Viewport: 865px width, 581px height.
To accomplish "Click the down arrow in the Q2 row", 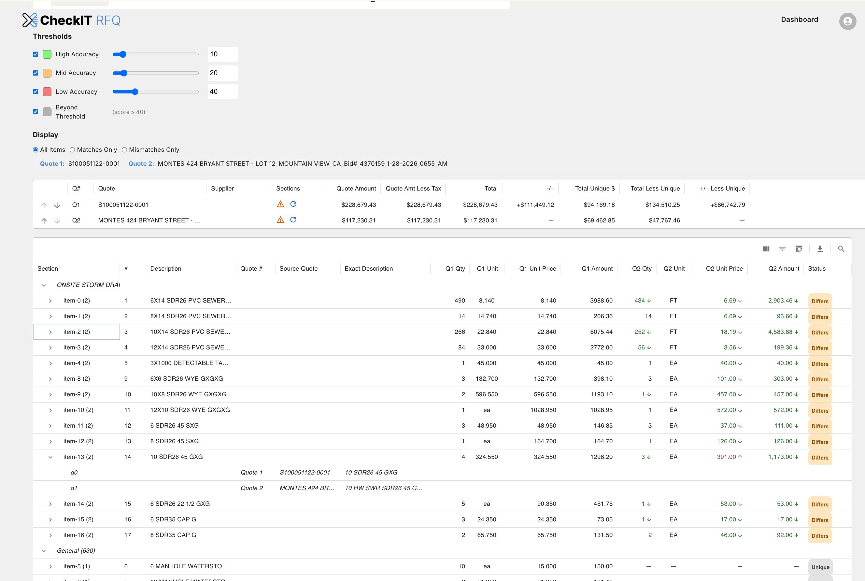I will [x=57, y=221].
